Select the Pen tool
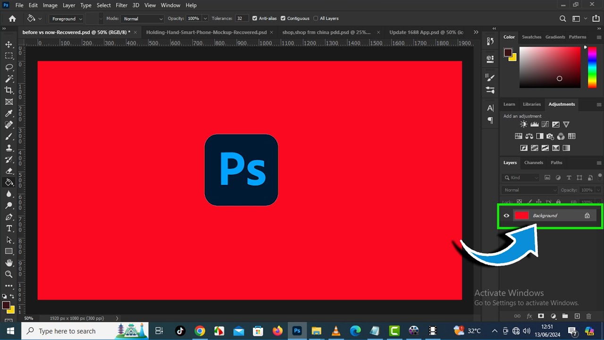Image resolution: width=604 pixels, height=340 pixels. click(8, 217)
